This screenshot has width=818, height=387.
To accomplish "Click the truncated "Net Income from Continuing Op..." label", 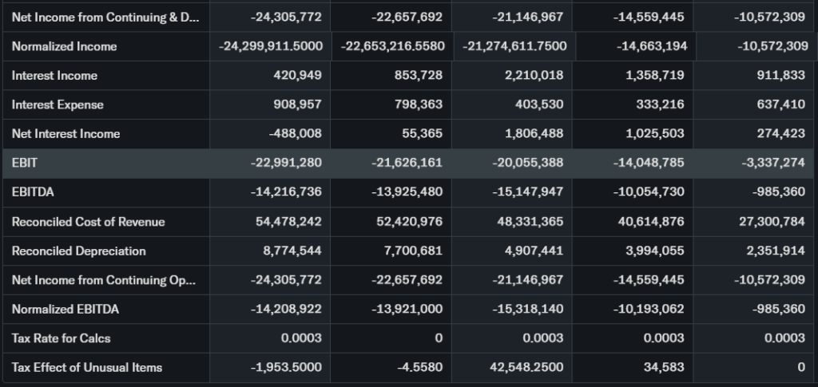I will (x=92, y=280).
